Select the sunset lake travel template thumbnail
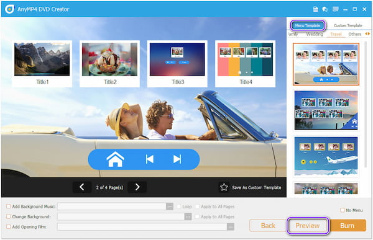373x240 pixels. coord(326,110)
